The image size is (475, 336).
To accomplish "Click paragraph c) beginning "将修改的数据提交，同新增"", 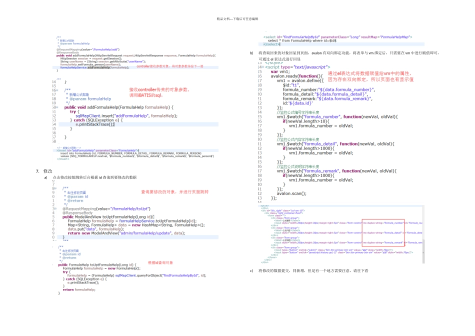I will tap(313, 271).
